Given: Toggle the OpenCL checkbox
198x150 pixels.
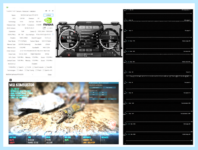Looking at the screenshot, I should pos(17,67).
